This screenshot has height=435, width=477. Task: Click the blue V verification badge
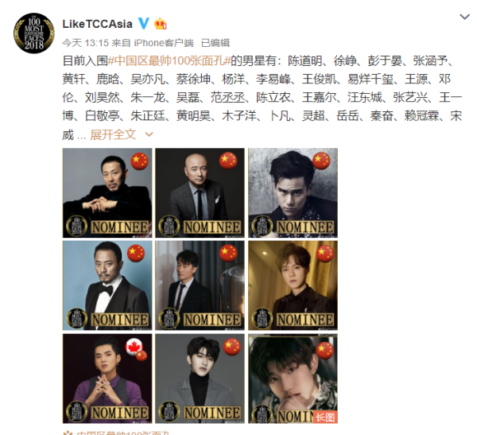(x=144, y=24)
